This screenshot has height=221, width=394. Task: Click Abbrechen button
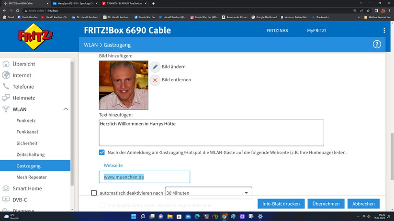tap(363, 204)
